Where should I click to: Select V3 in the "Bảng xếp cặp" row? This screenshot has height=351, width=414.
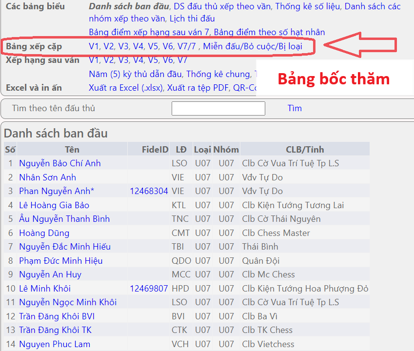(x=123, y=46)
